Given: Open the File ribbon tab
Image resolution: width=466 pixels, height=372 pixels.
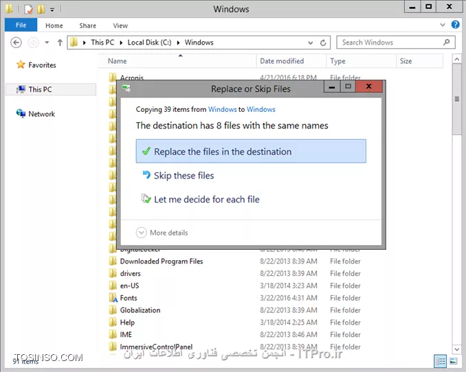Looking at the screenshot, I should (21, 25).
